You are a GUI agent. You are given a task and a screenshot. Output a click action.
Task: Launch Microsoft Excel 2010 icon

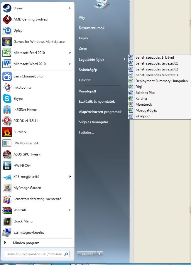pos(7,53)
